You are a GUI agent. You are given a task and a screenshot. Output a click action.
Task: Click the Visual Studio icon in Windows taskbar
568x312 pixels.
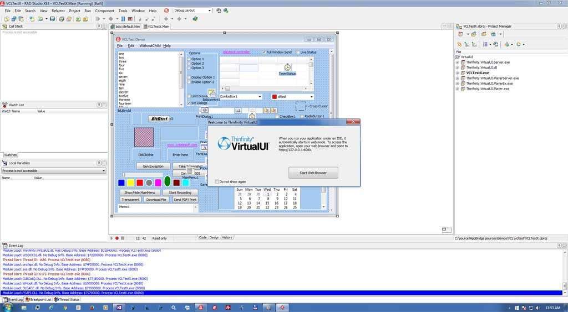pos(119,308)
